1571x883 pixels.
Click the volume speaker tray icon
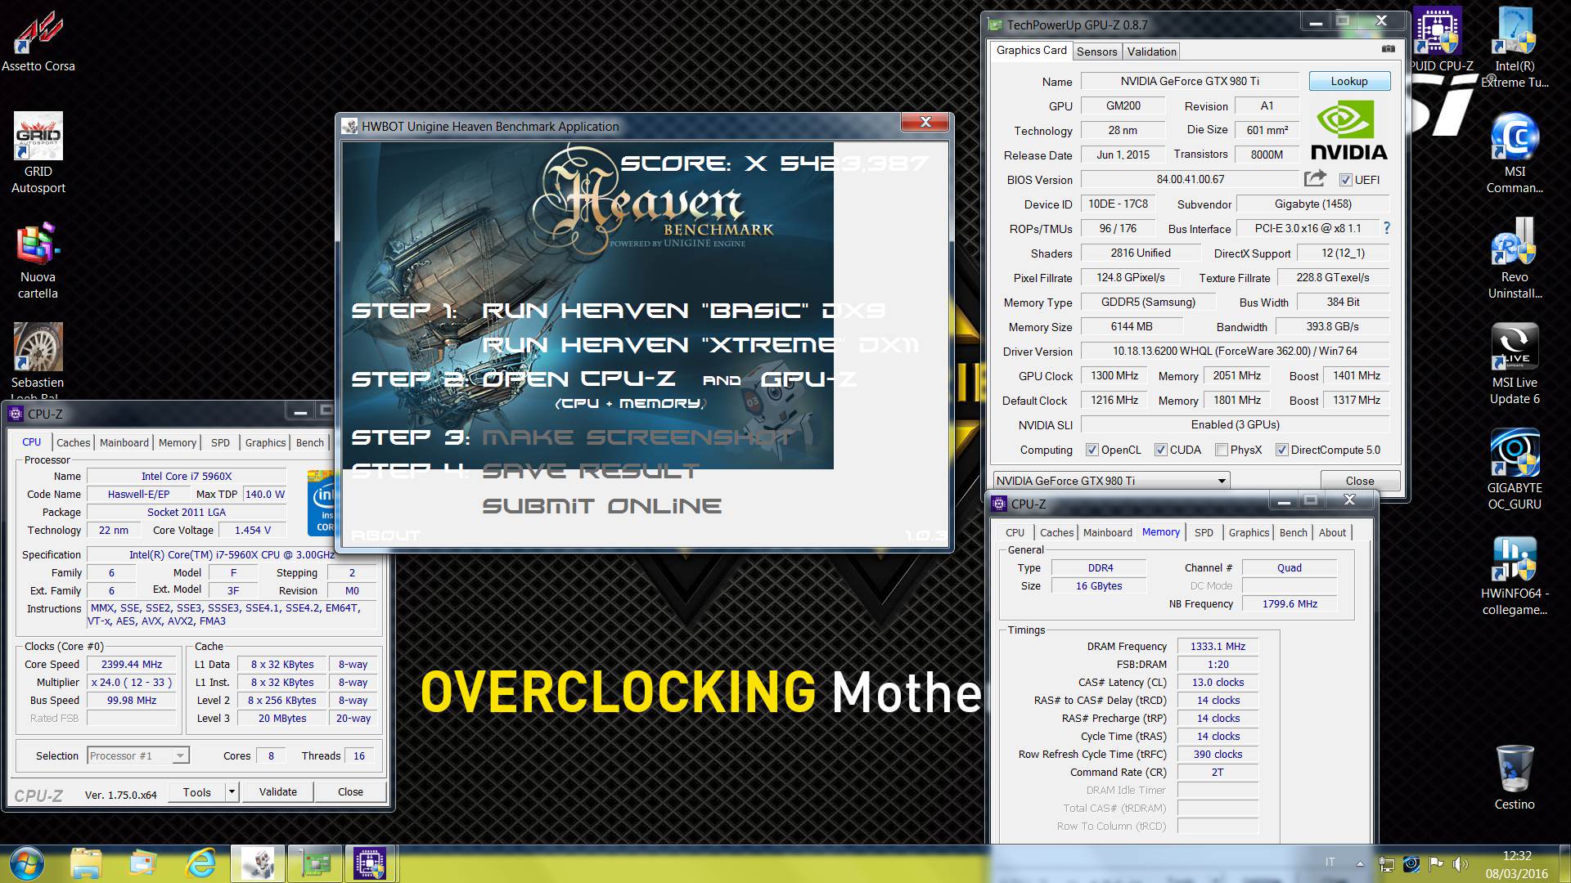pyautogui.click(x=1461, y=863)
